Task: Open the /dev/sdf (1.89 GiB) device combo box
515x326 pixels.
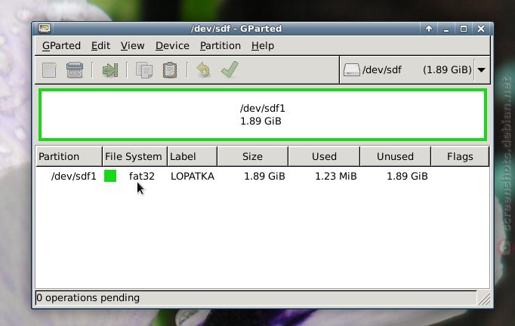Action: [x=415, y=70]
